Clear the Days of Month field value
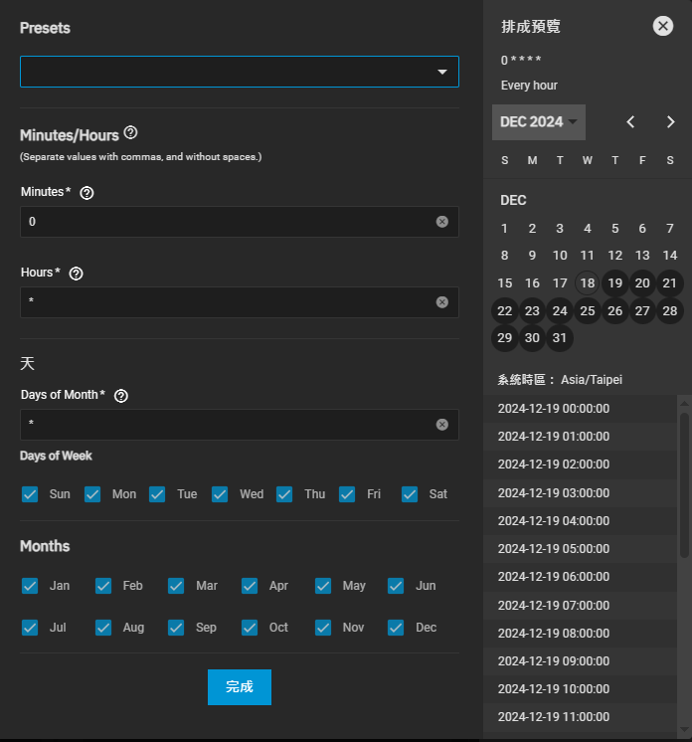 (441, 425)
